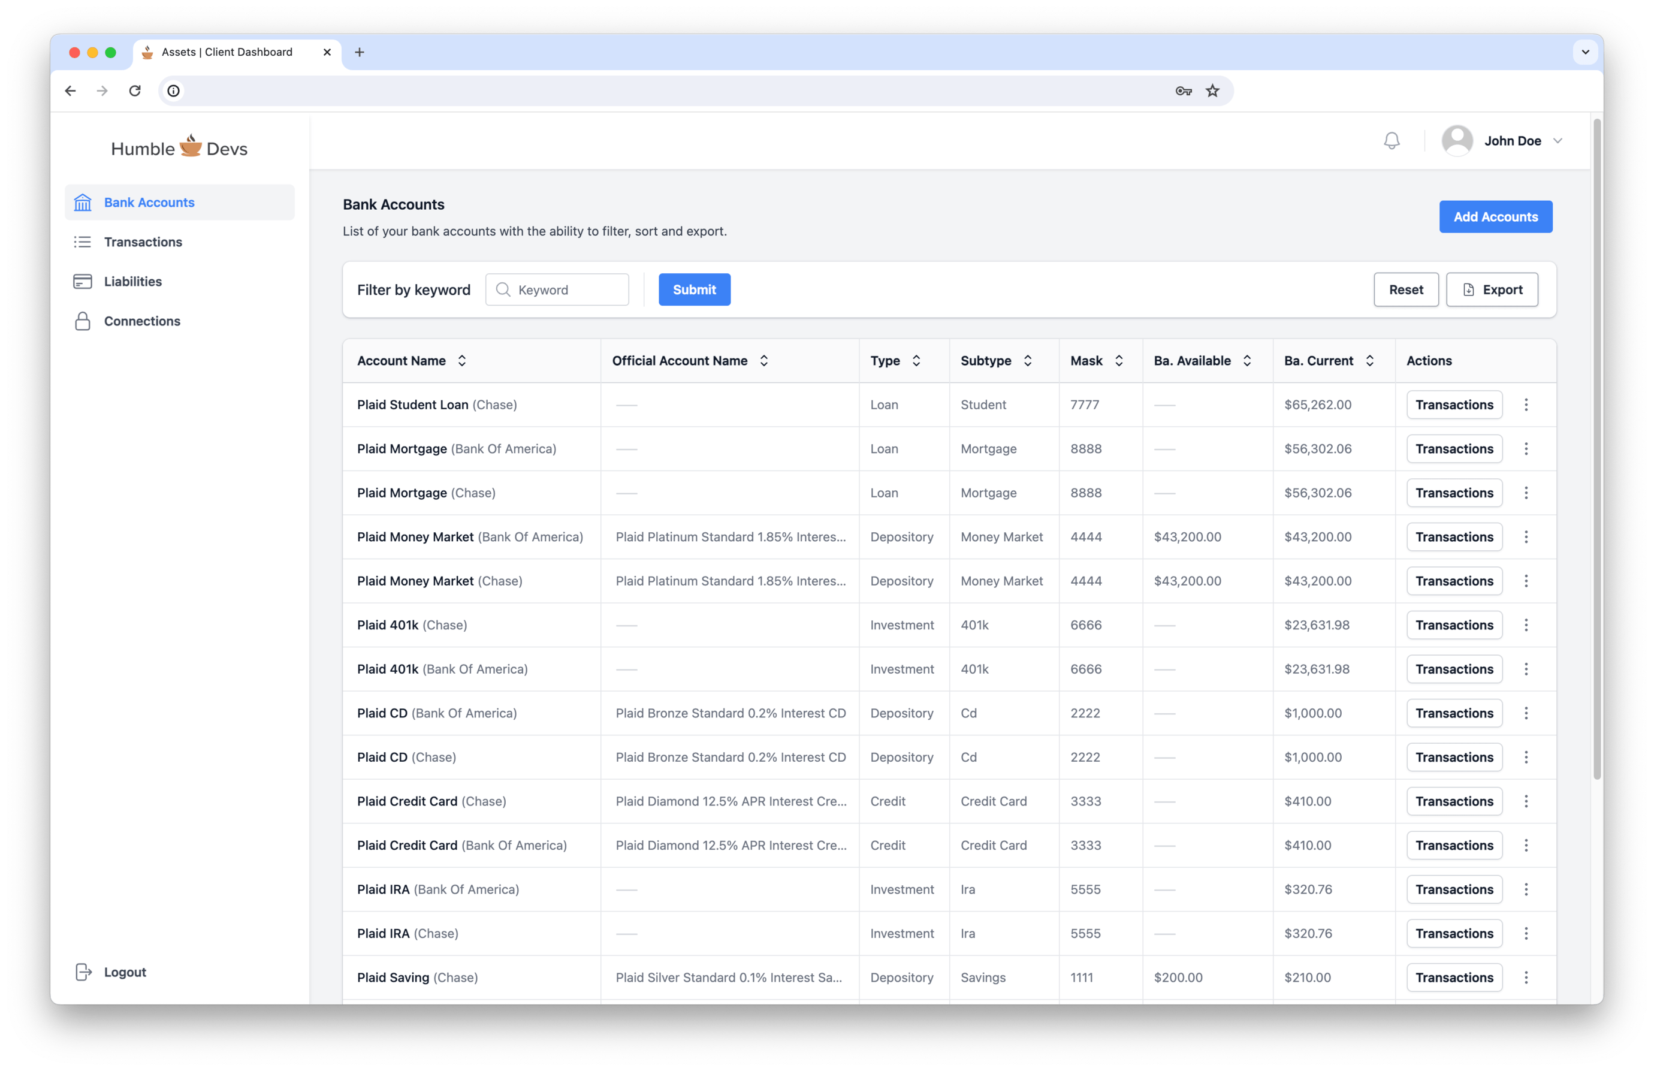The image size is (1654, 1071).
Task: Open more actions for Plaid 401k (Bank Of America)
Action: coord(1526,669)
